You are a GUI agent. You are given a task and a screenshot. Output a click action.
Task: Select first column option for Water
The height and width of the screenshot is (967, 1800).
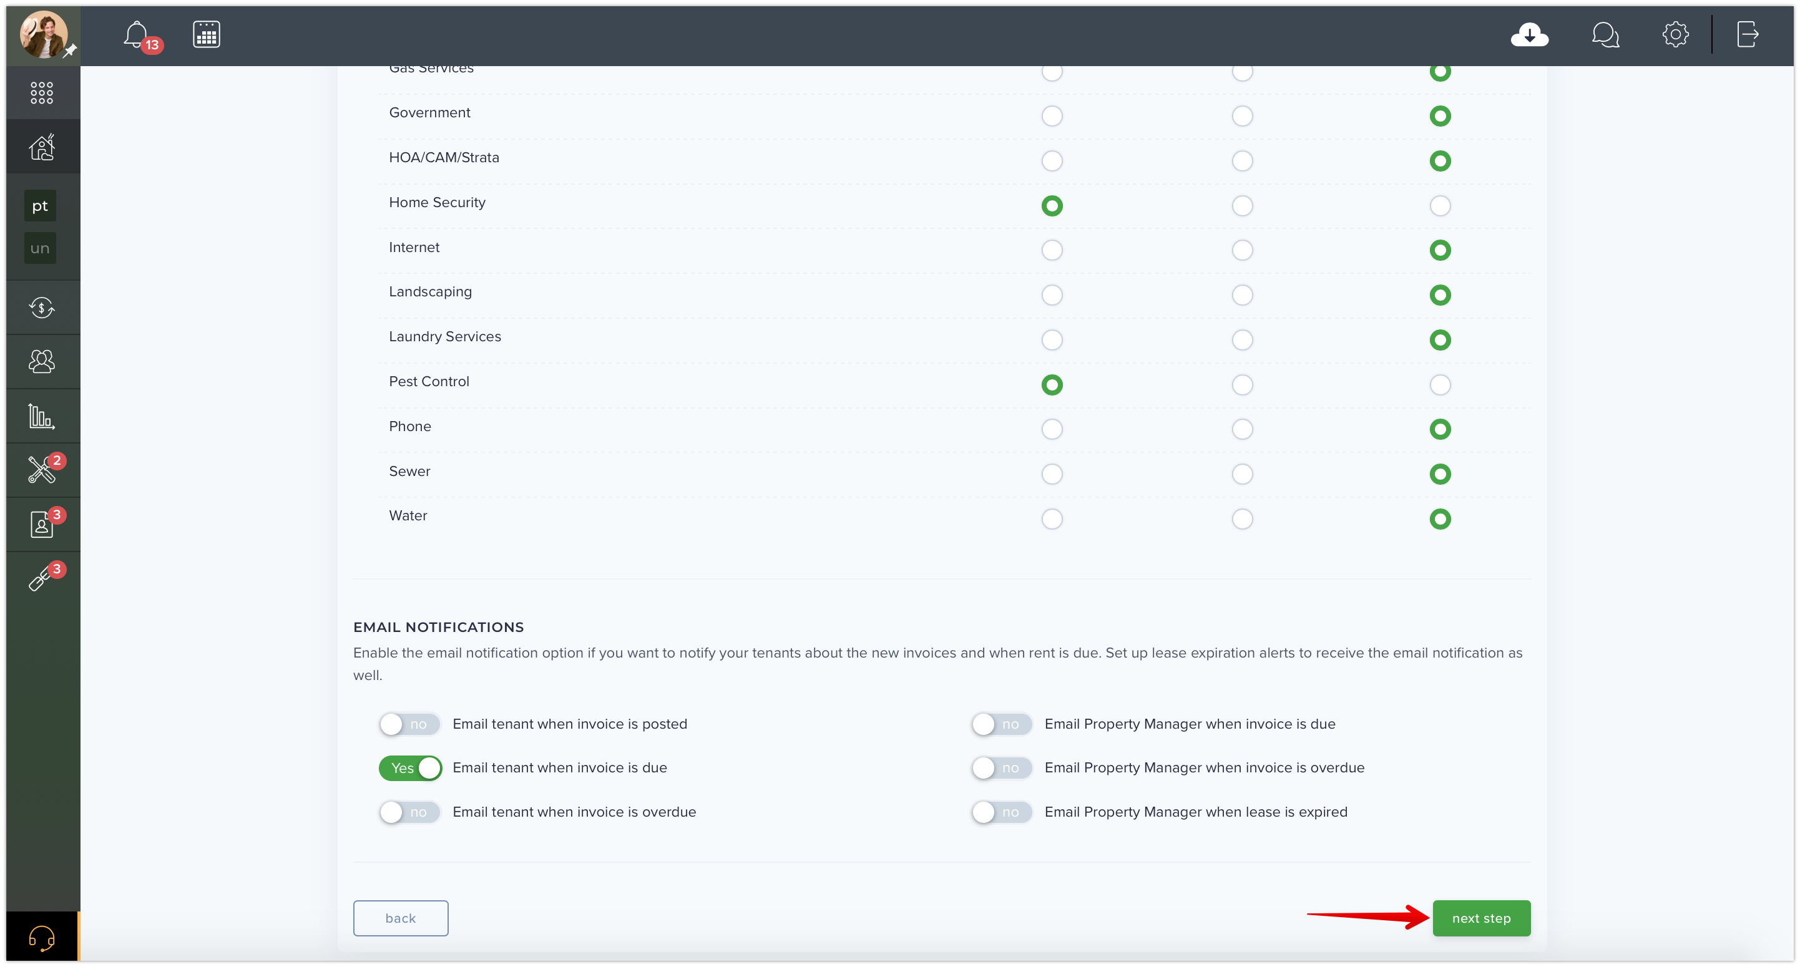tap(1052, 518)
